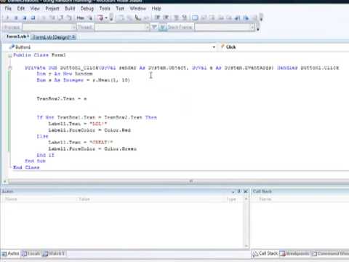This screenshot has width=349, height=262.
Task: Open the Thread combo box
Action: 122,27
